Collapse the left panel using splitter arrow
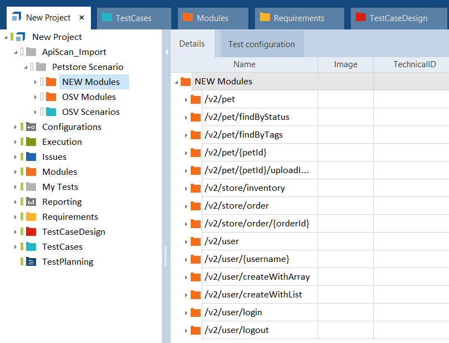Screen dimensions: 449x343 pyautogui.click(x=166, y=52)
